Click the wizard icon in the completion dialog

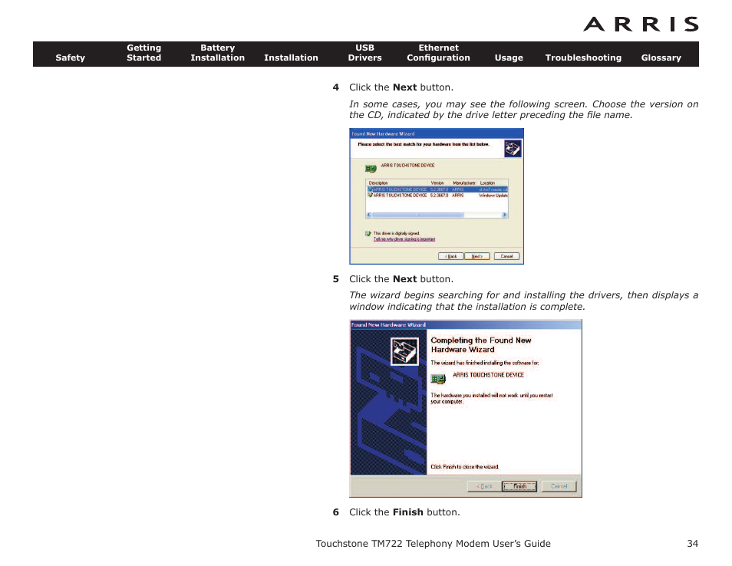404,351
